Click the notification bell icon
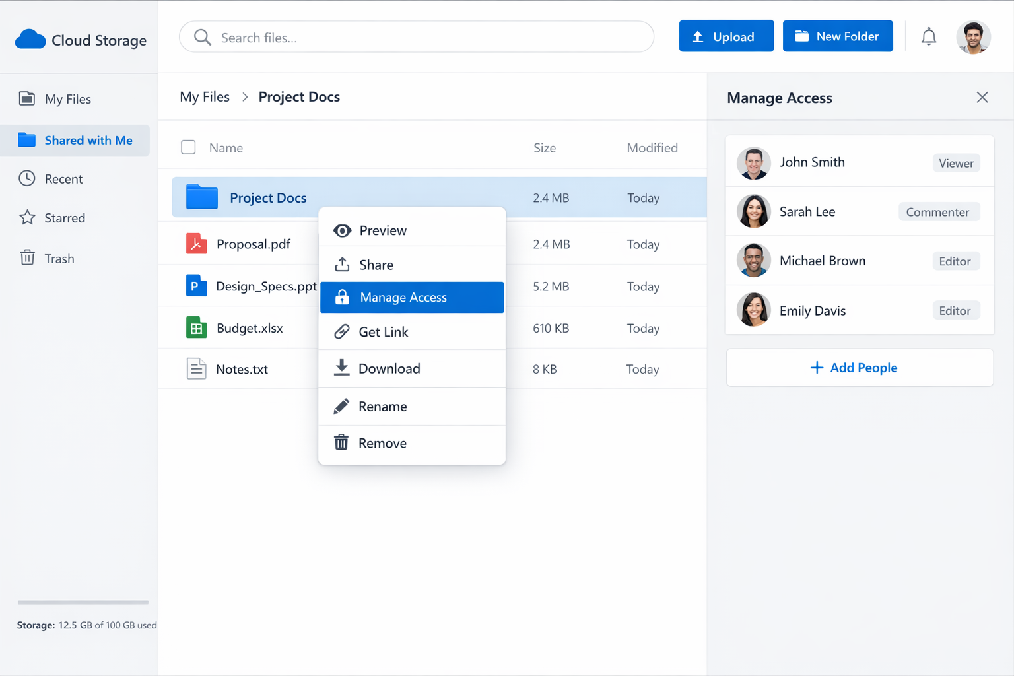 928,37
